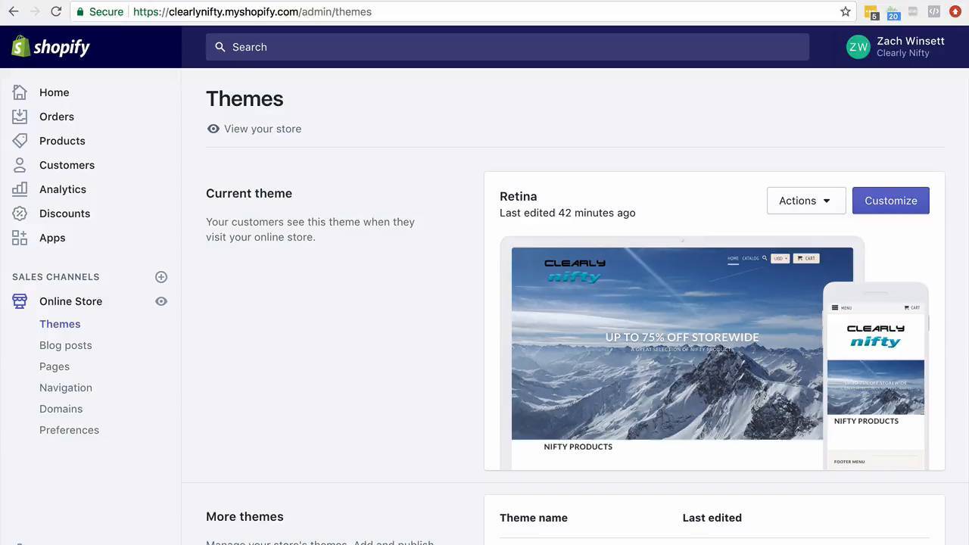Click the Discounts badge icon
The height and width of the screenshot is (545, 969).
coord(20,213)
